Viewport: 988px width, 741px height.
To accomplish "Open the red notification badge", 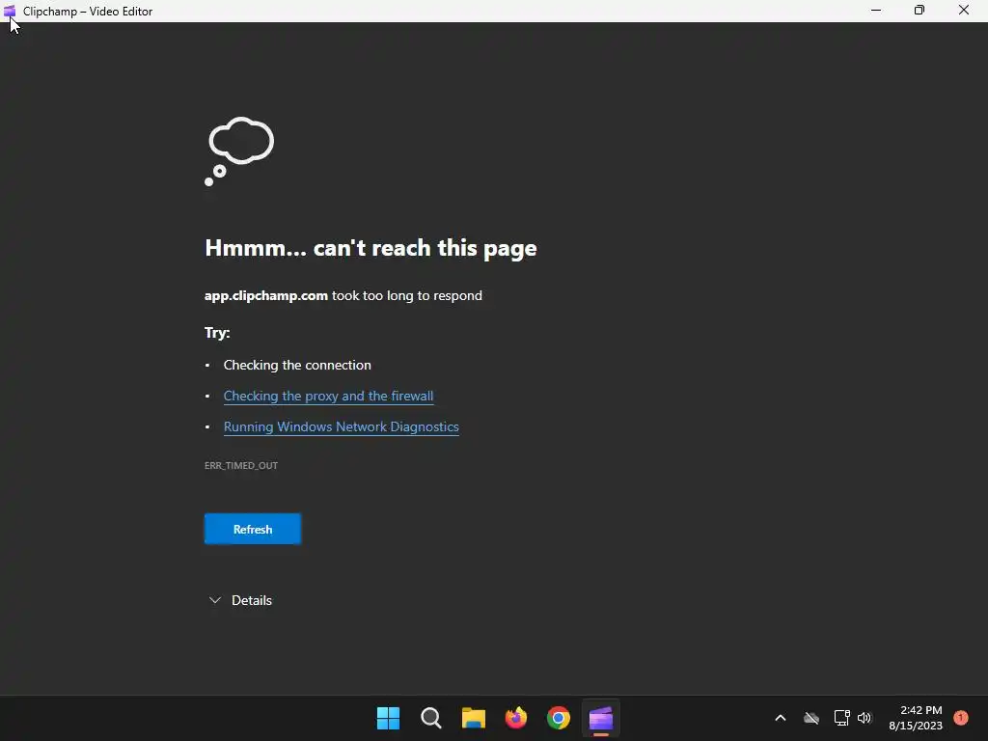I will pyautogui.click(x=961, y=718).
